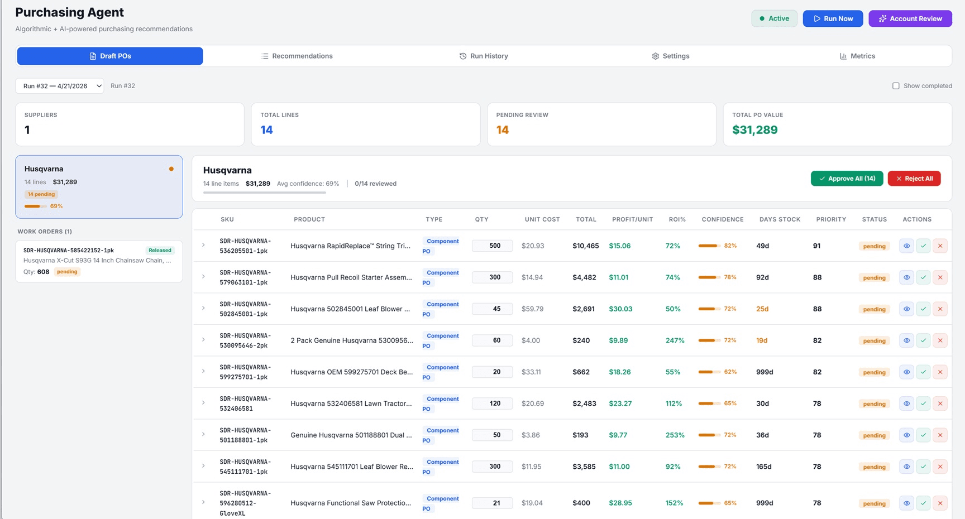The image size is (965, 519).
Task: Open the Run #32 — 4/21/2026 dropdown
Action: click(x=60, y=86)
